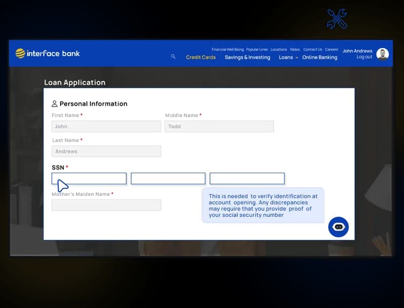Screen dimensions: 404x308
Task: Click John Andrews profile avatar
Action: tap(382, 54)
